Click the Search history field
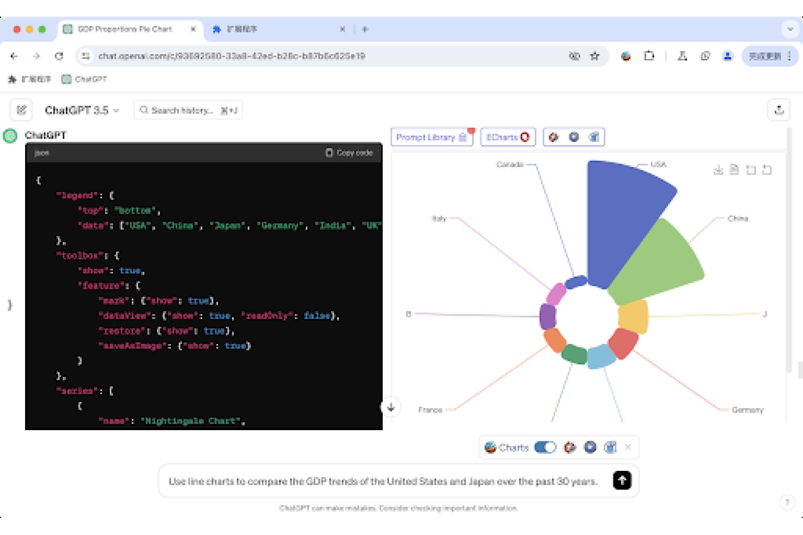This screenshot has width=803, height=535. tap(188, 110)
